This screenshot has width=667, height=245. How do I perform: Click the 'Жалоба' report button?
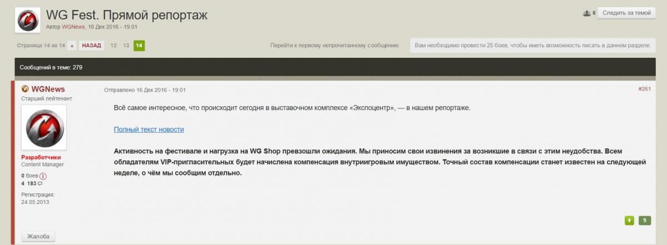tap(38, 237)
